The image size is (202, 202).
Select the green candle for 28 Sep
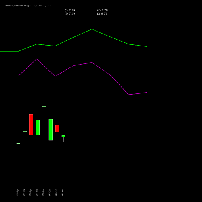(38, 127)
